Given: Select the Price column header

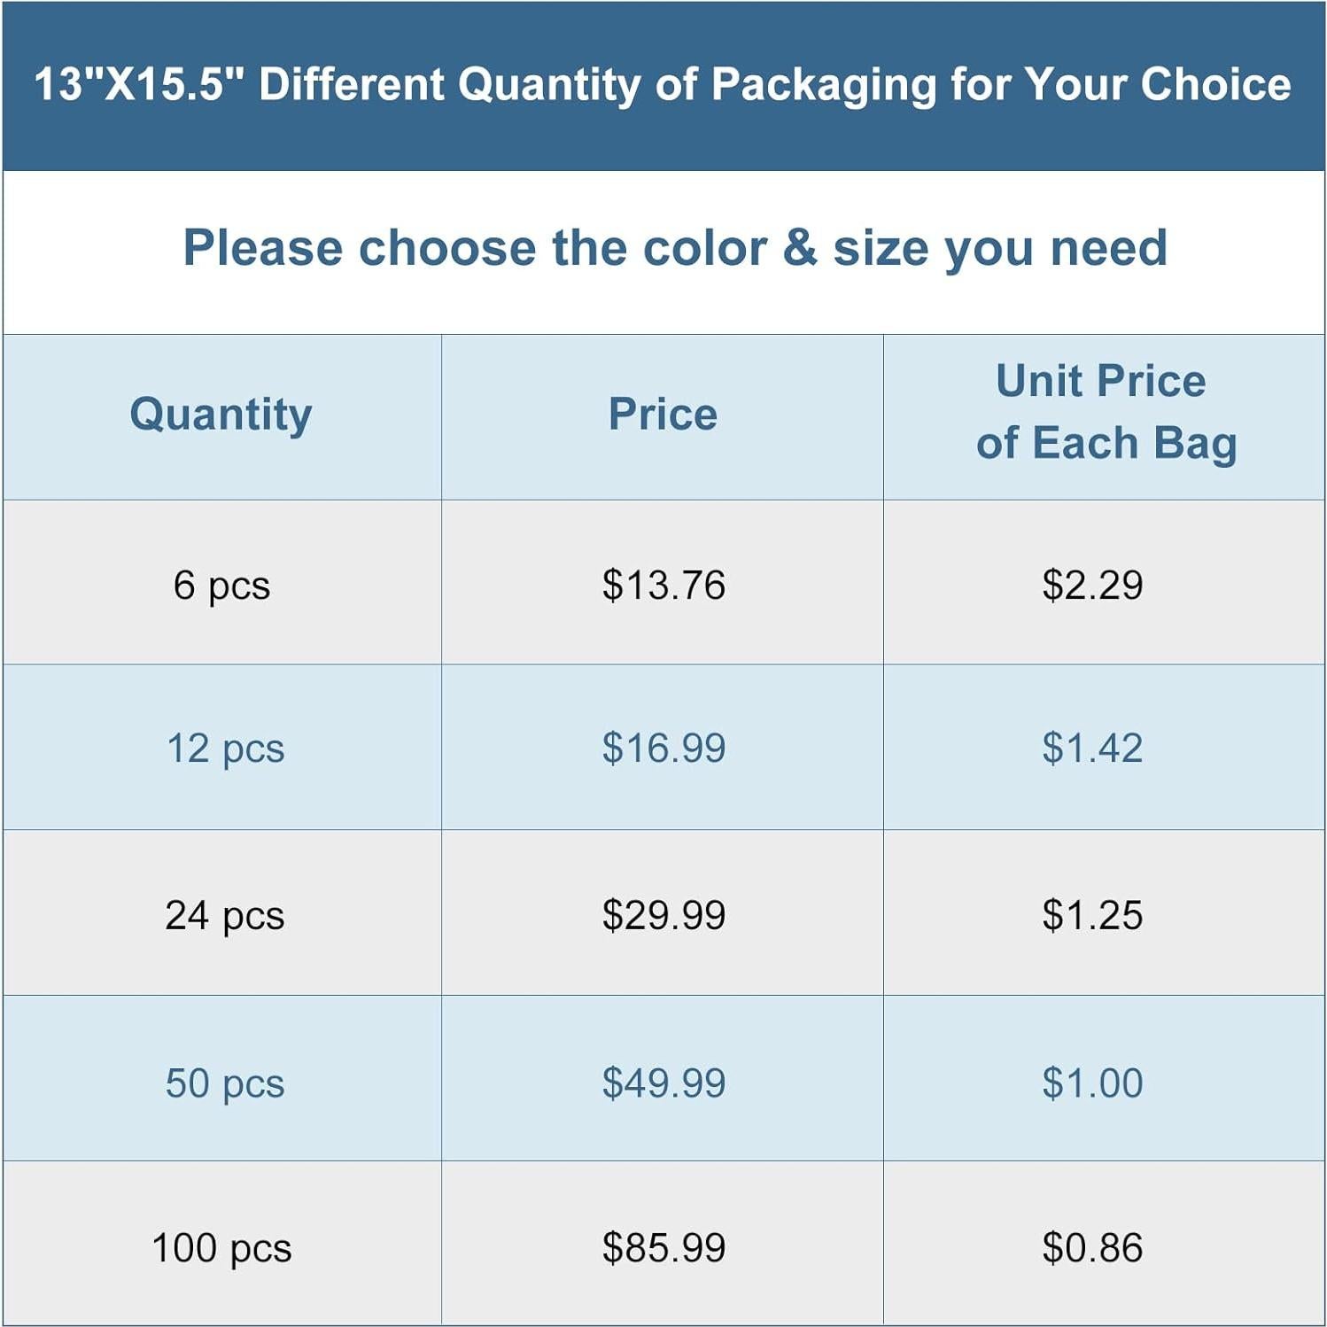Looking at the screenshot, I should [x=663, y=415].
